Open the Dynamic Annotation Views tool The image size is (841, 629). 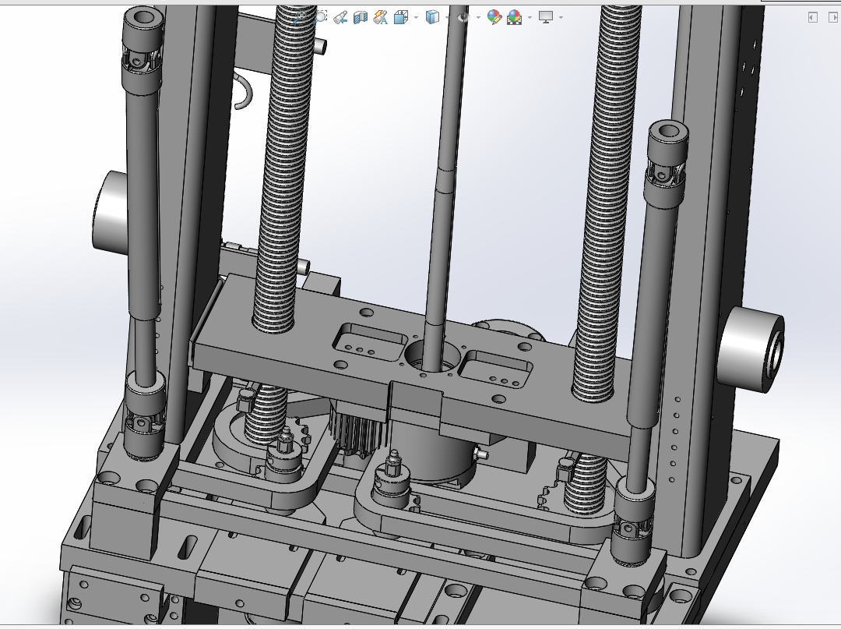[380, 17]
